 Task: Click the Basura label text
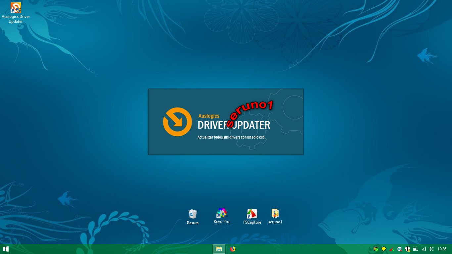(193, 223)
